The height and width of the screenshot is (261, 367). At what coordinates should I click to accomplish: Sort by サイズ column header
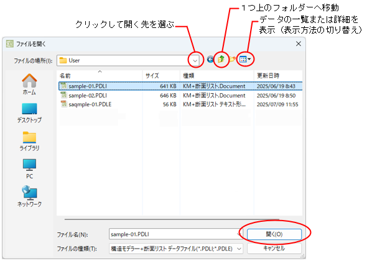tap(161, 76)
